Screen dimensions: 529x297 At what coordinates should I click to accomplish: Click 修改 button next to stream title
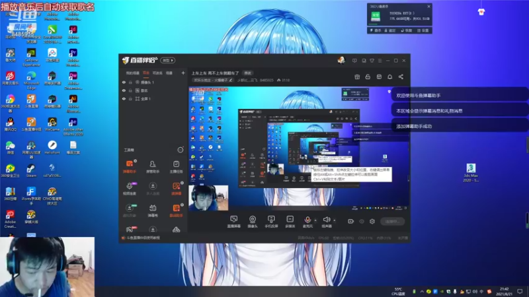pos(247,73)
